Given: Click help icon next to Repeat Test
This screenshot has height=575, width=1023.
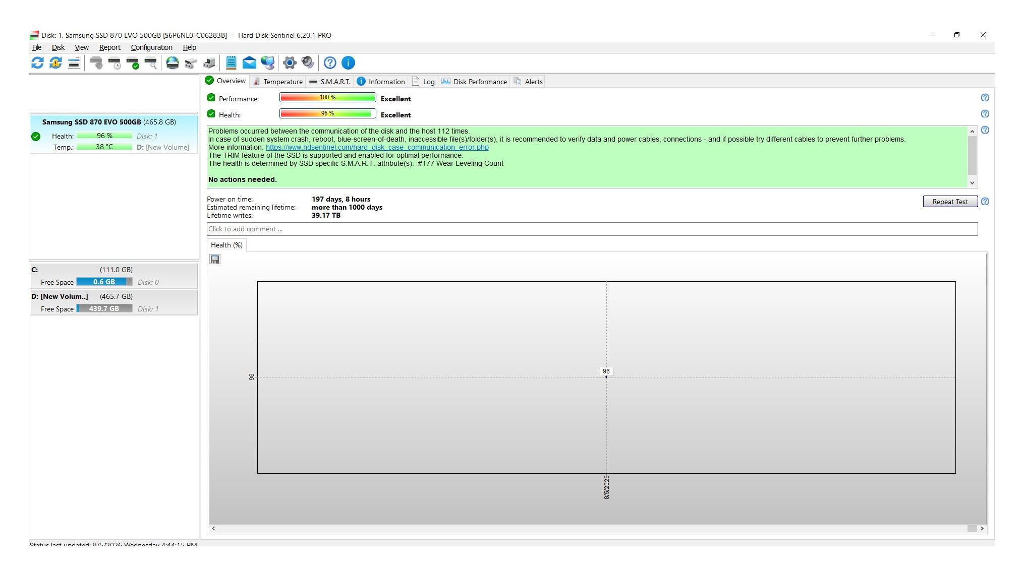Looking at the screenshot, I should (985, 202).
